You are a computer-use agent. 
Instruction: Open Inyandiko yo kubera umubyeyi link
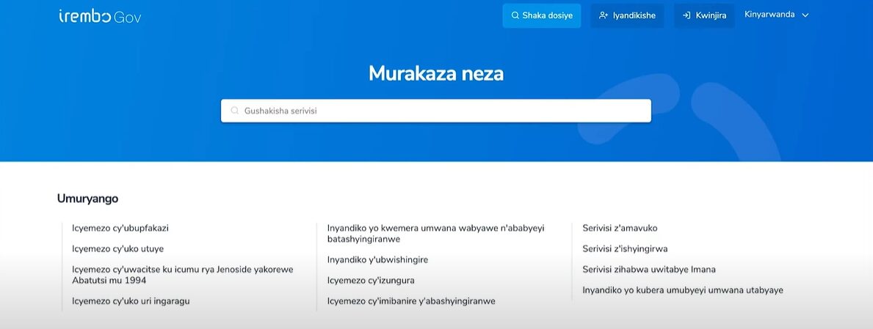(683, 289)
